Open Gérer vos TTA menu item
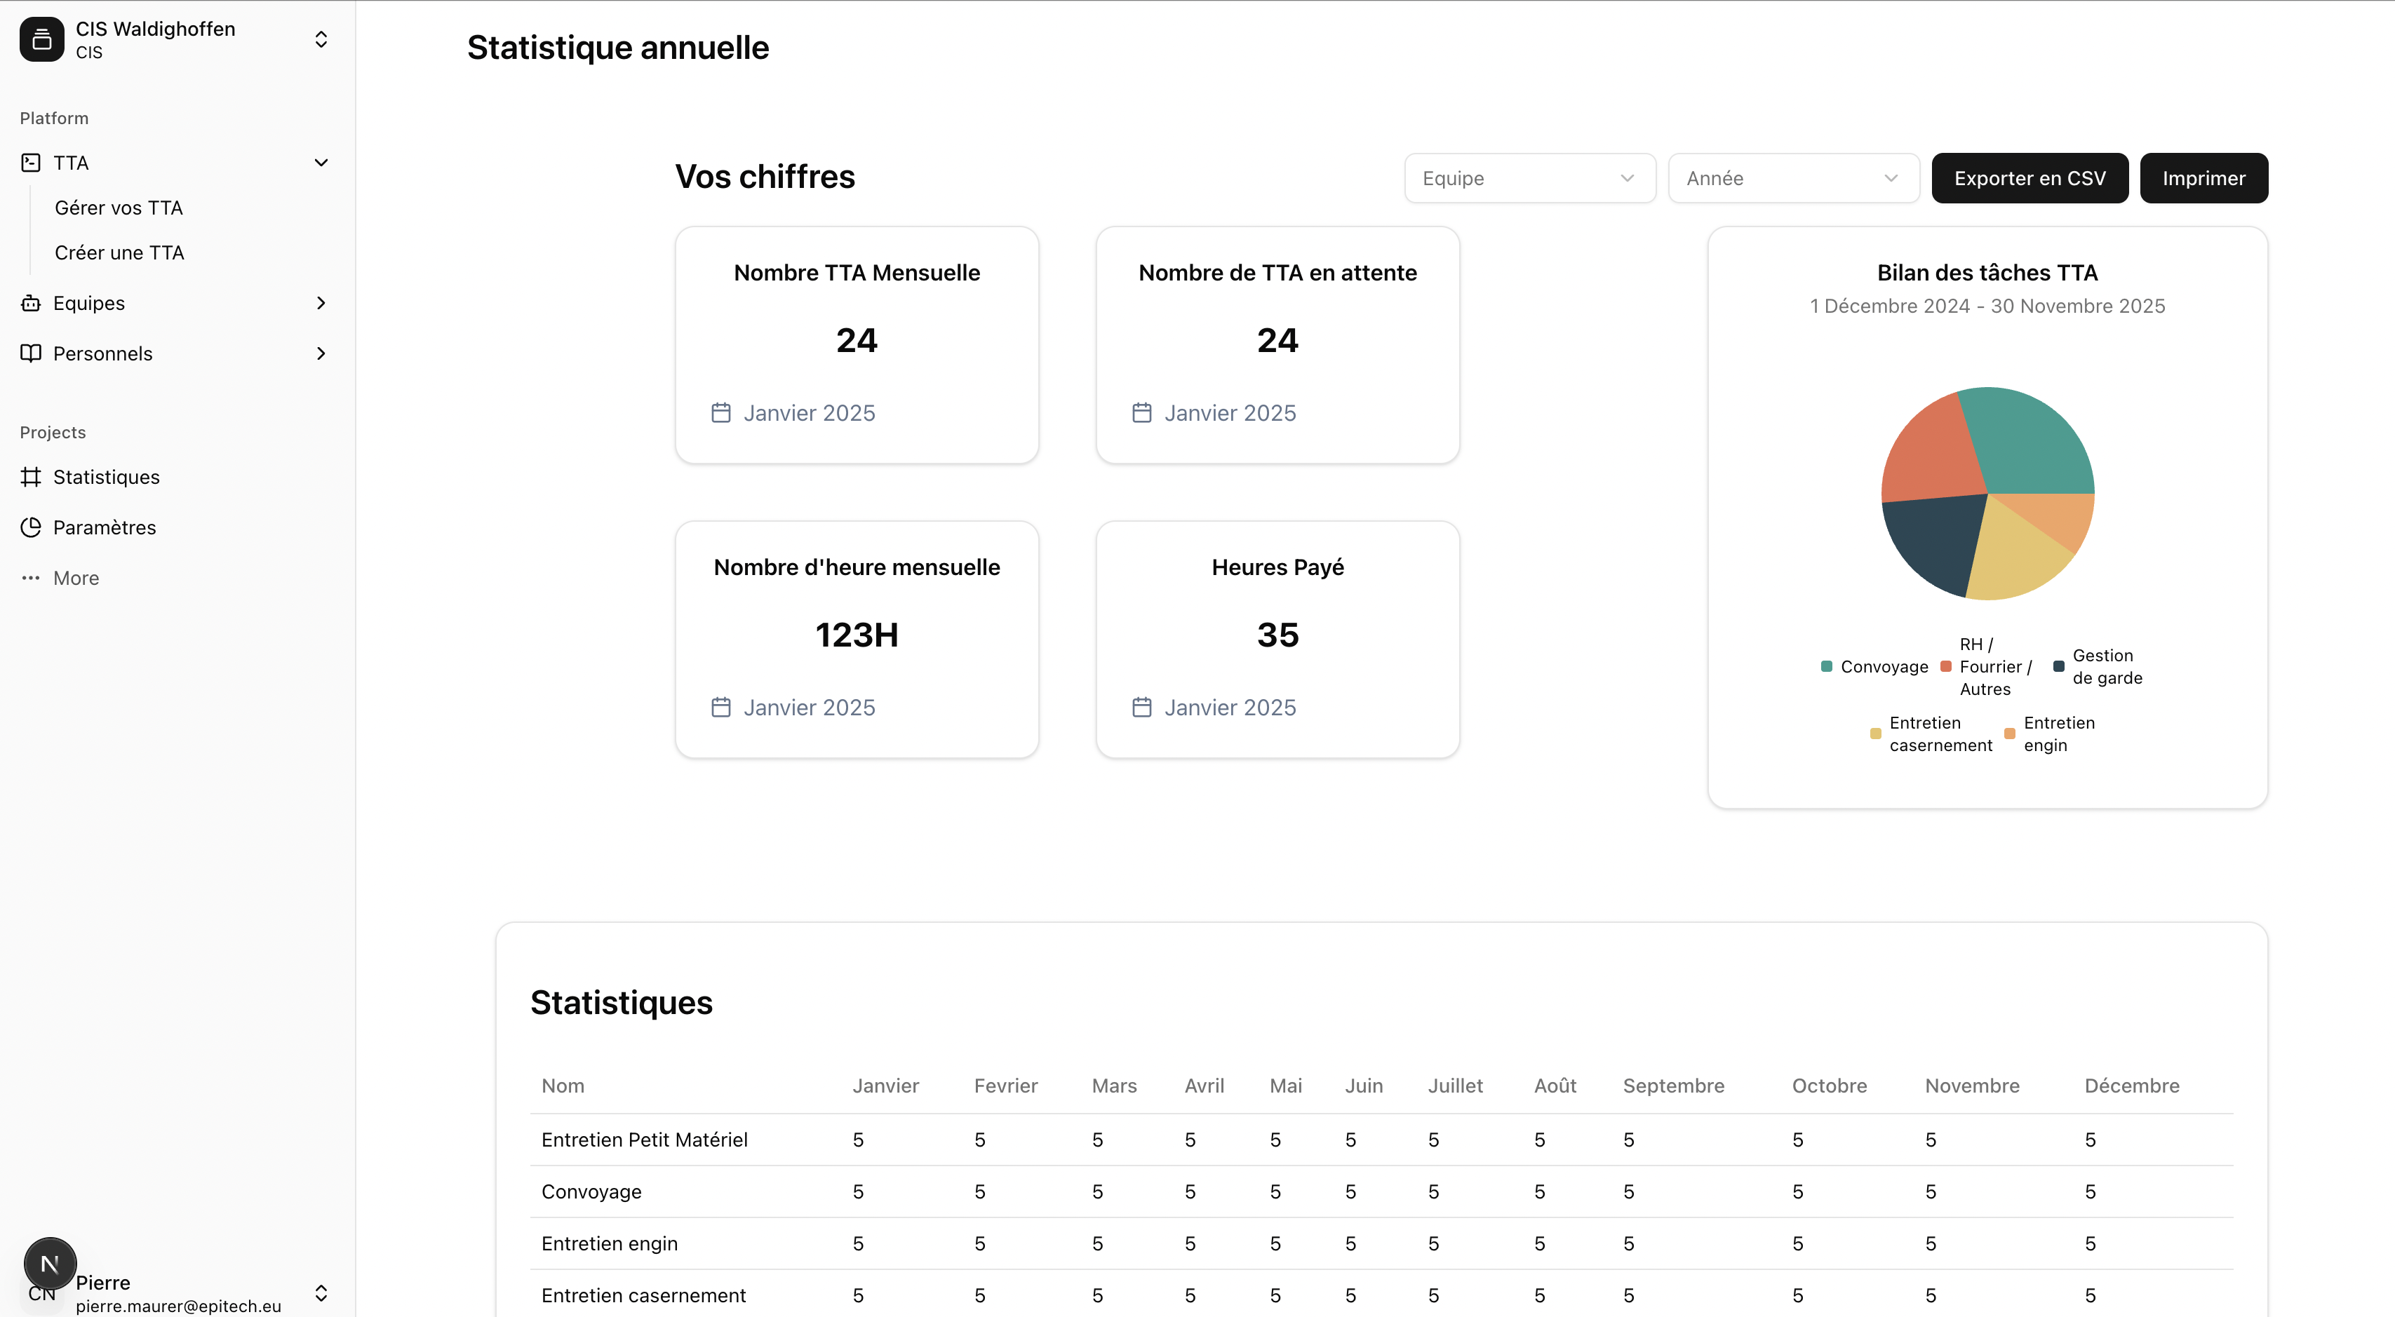The image size is (2395, 1317). 119,208
